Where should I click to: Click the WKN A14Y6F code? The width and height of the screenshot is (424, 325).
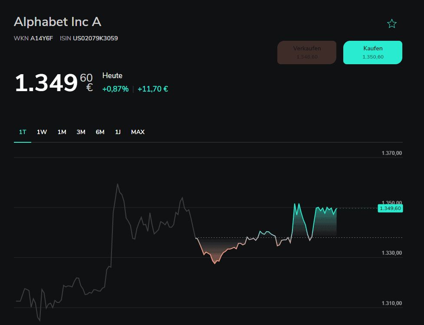point(41,38)
